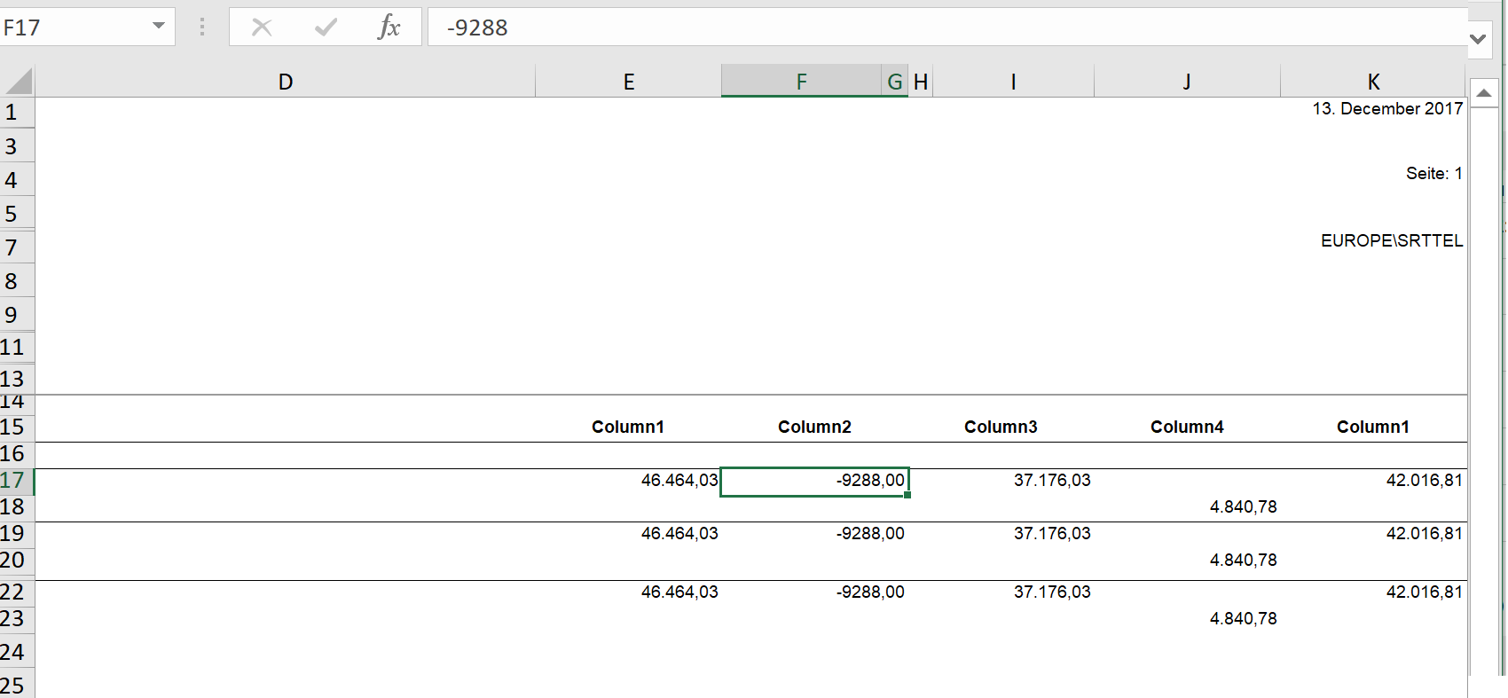The image size is (1508, 698).
Task: Click the cell containing 13. December 2017
Action: point(1386,109)
